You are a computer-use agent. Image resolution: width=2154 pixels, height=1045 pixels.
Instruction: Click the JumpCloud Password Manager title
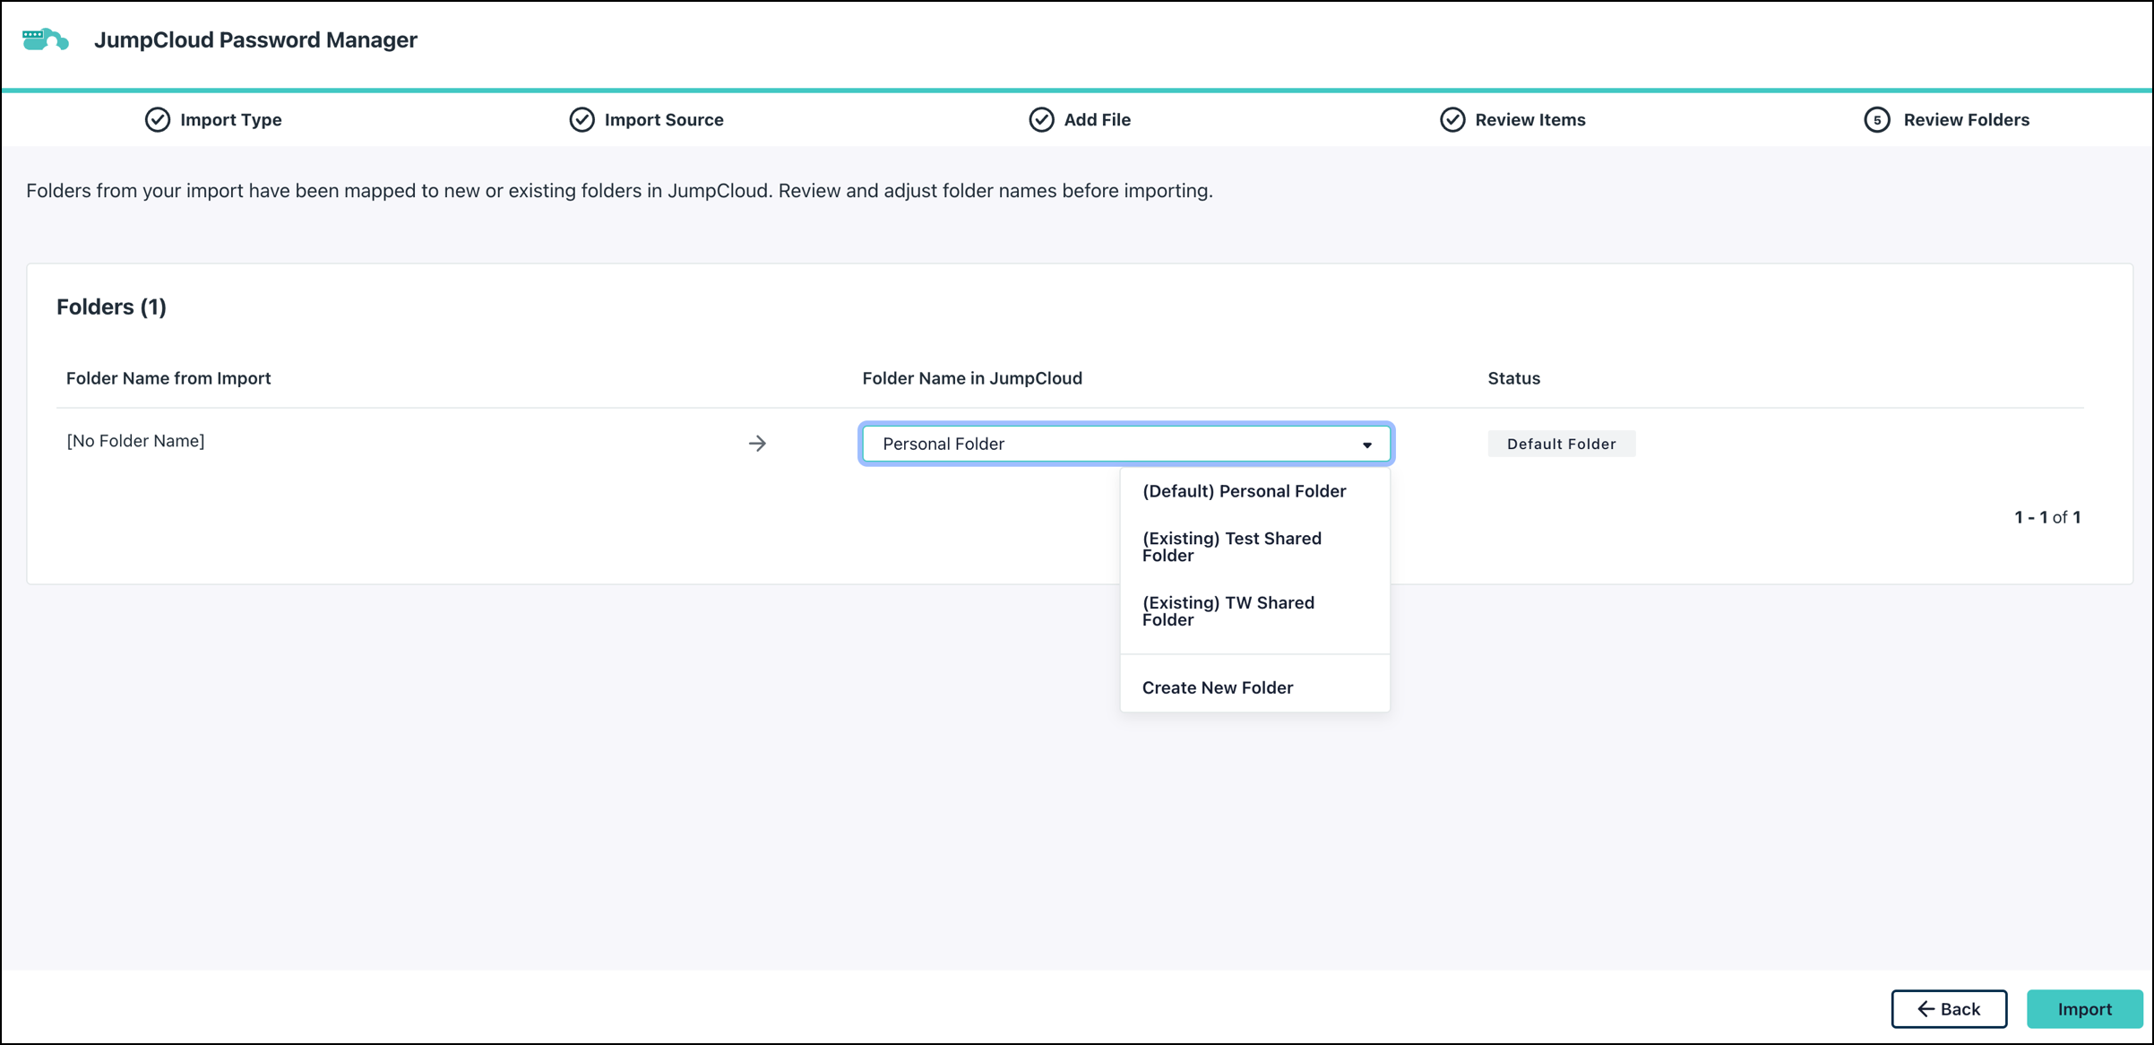(255, 39)
